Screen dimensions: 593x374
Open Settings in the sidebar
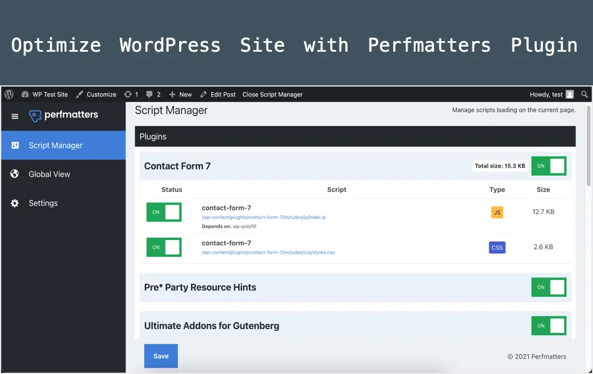pyautogui.click(x=64, y=203)
